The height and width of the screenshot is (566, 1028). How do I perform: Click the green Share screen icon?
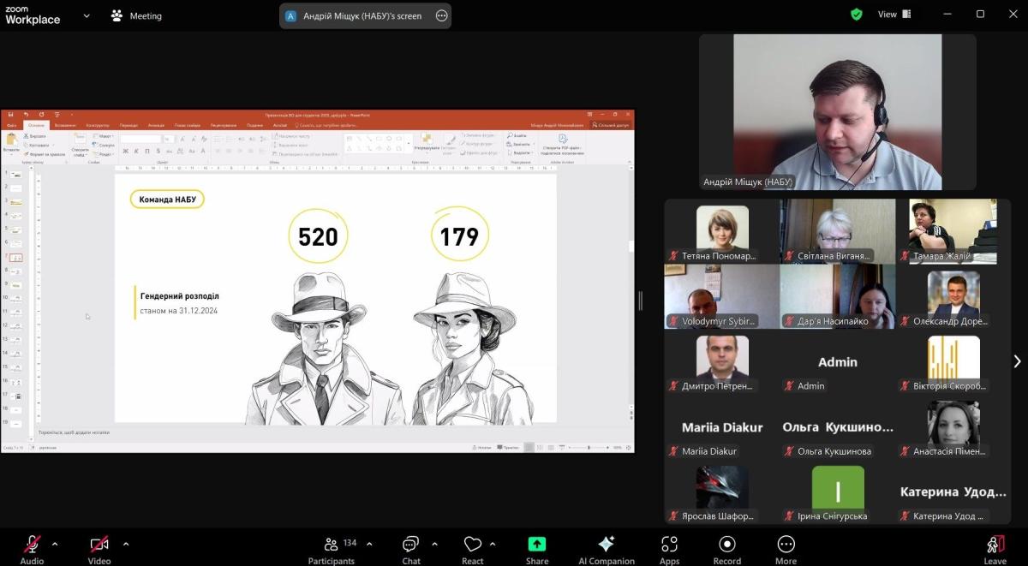pyautogui.click(x=537, y=545)
